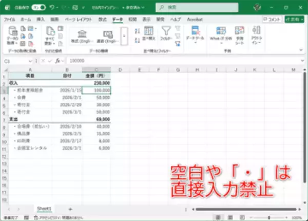Click the Comments (コメント) button

272,19
